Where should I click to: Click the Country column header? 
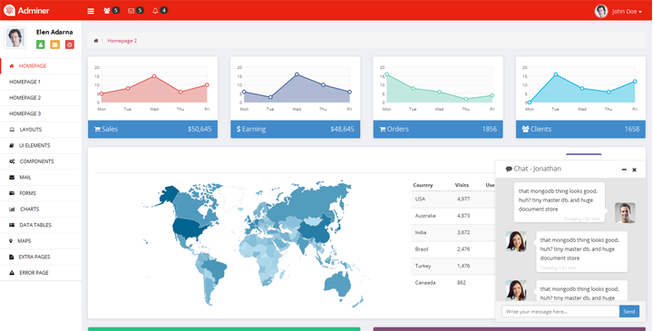pyautogui.click(x=423, y=185)
